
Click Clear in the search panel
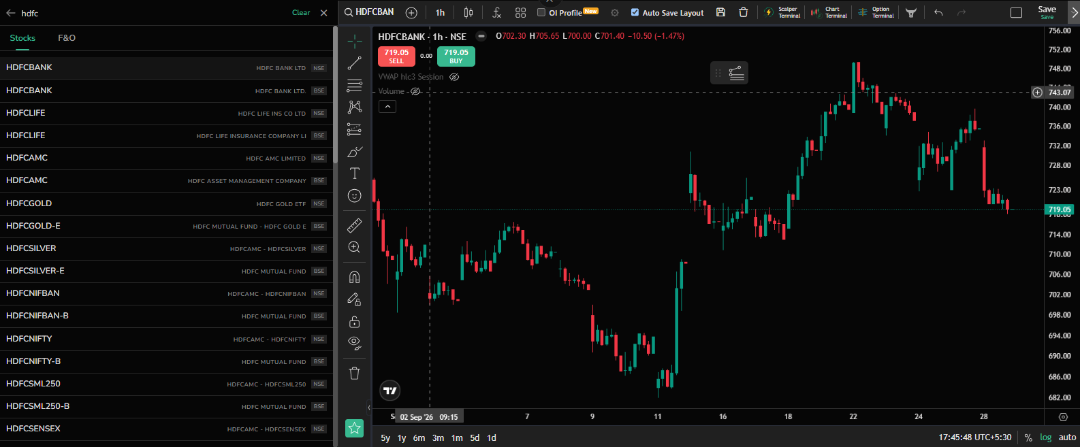pos(301,12)
